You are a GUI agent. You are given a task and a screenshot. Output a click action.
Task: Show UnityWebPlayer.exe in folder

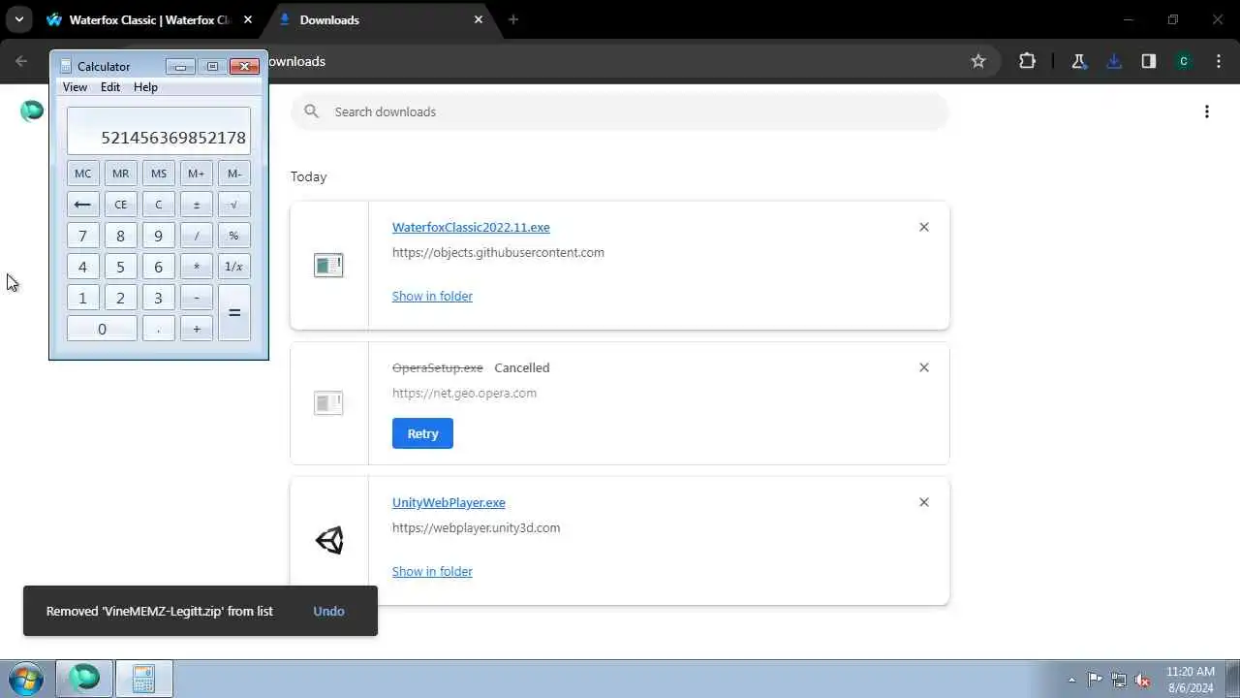tap(432, 571)
